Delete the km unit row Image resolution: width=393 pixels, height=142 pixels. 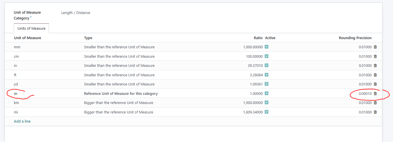click(x=375, y=103)
